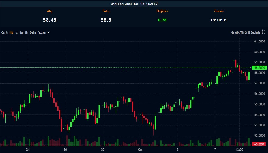Click the Satış price value 58.5
The height and width of the screenshot is (153, 268).
[x=106, y=20]
